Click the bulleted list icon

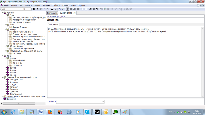82,9
